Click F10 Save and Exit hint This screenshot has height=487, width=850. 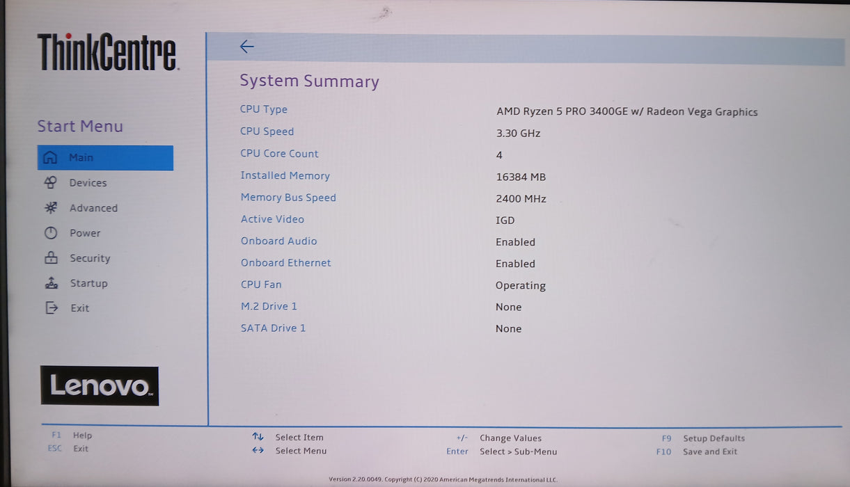(x=697, y=452)
